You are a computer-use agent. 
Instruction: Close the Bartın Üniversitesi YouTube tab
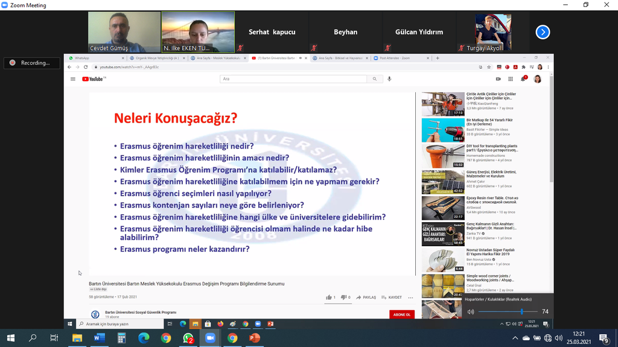306,58
